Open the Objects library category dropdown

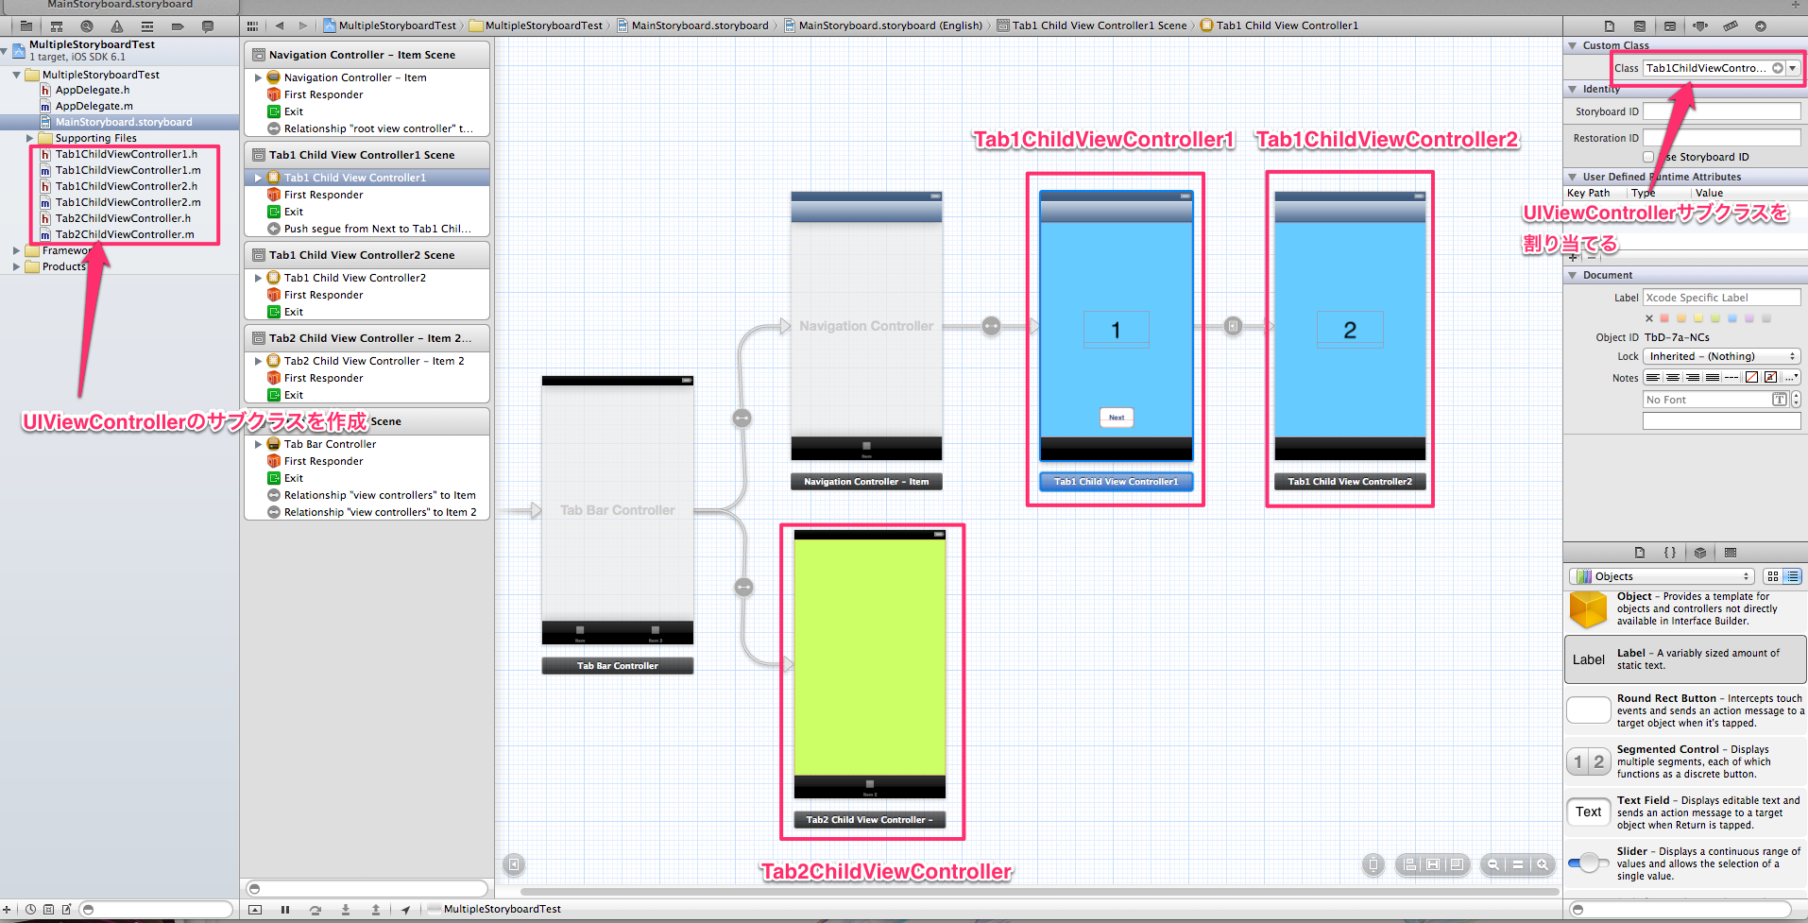[x=1661, y=576]
